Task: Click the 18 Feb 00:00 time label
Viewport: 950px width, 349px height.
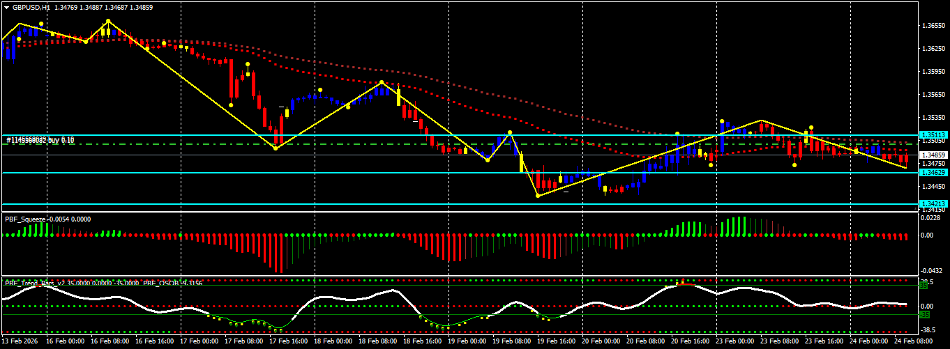Action: click(x=332, y=342)
